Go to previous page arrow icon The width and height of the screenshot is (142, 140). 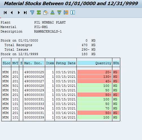click(x=12, y=12)
